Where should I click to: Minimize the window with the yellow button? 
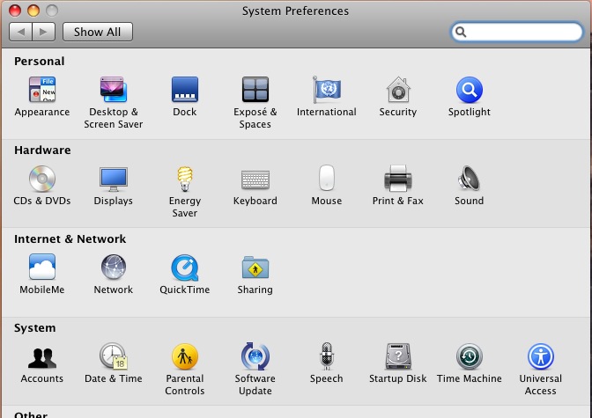(33, 11)
